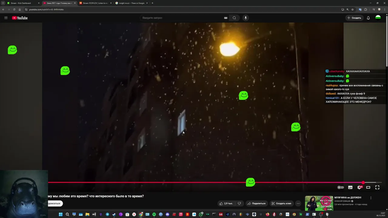Open WhatsApp from the taskbar
Image resolution: width=388 pixels, height=218 pixels.
(x=201, y=214)
